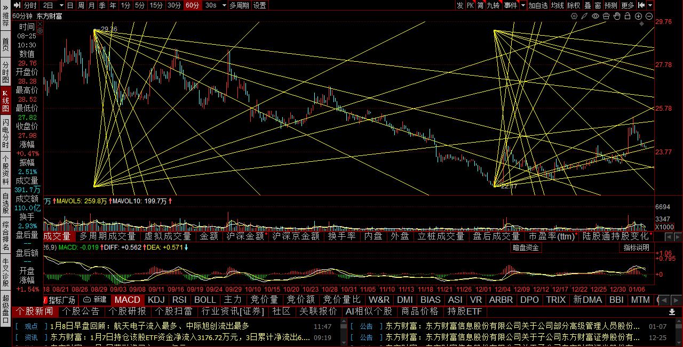Close the data info panel with X
The image size is (683, 347).
pos(39,24)
